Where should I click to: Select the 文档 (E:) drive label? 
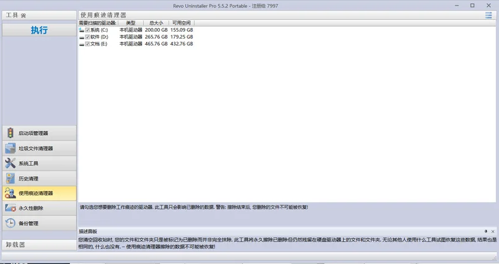coord(99,44)
